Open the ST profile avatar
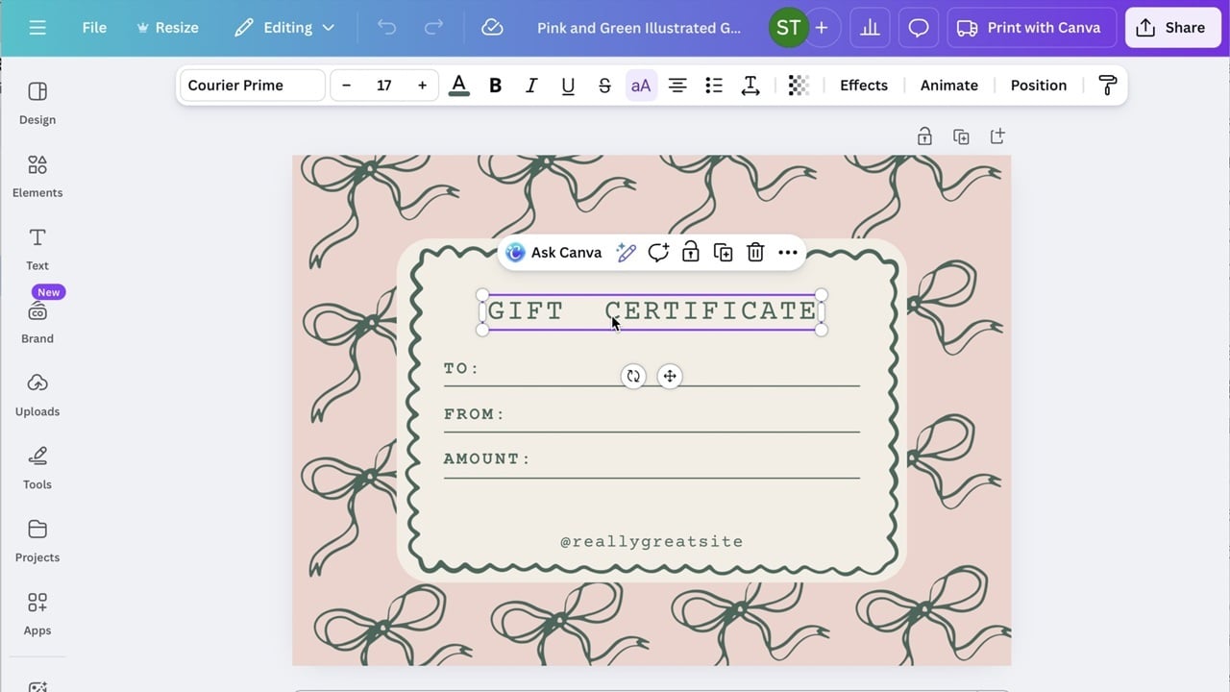 click(x=788, y=28)
